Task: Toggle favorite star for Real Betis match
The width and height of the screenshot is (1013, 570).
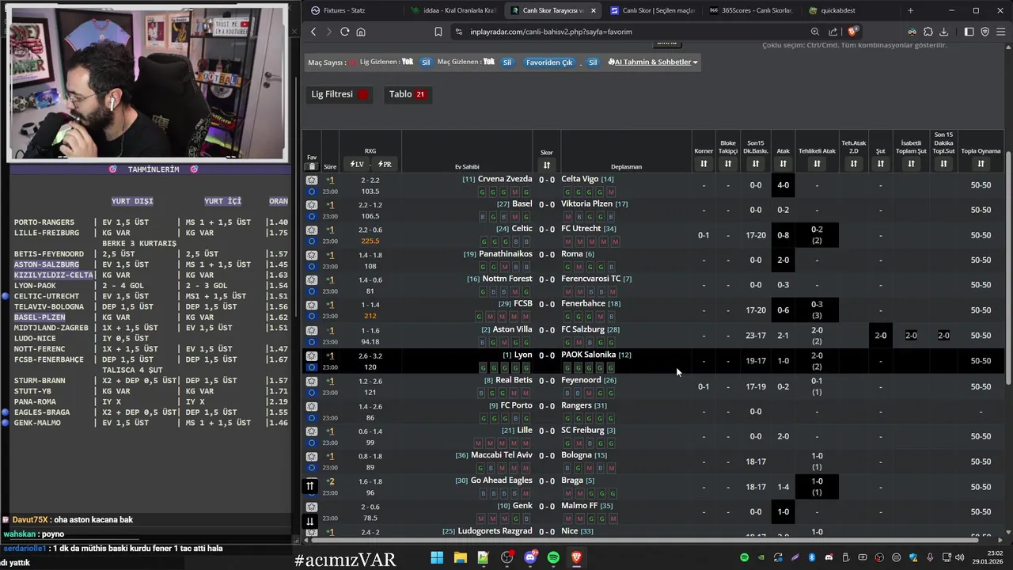Action: [x=312, y=381]
